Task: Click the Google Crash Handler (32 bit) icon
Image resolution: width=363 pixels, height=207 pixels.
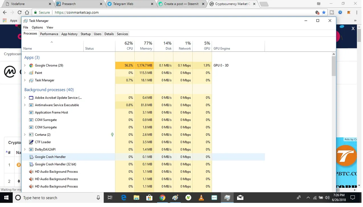Action: [x=31, y=164]
